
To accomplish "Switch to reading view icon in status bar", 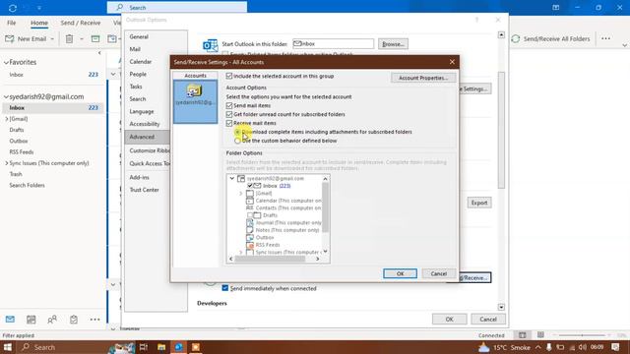I will point(540,335).
